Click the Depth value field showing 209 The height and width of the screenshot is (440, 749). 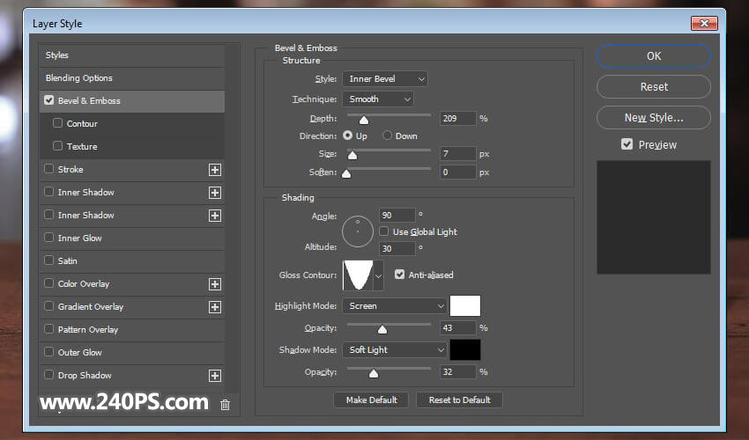tap(457, 118)
